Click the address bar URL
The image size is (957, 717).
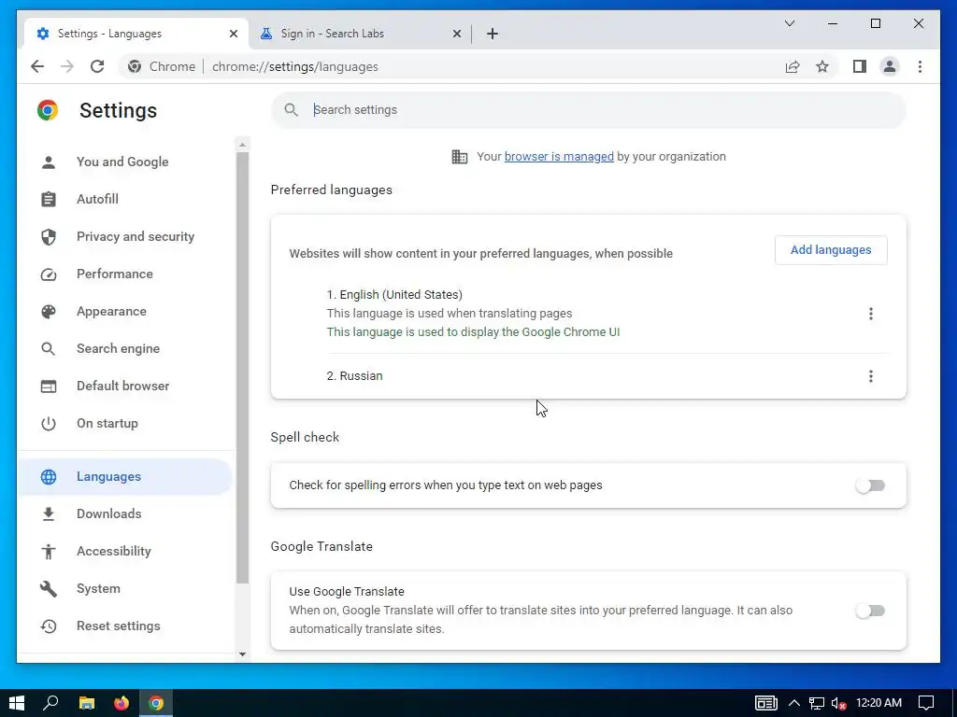tap(294, 66)
